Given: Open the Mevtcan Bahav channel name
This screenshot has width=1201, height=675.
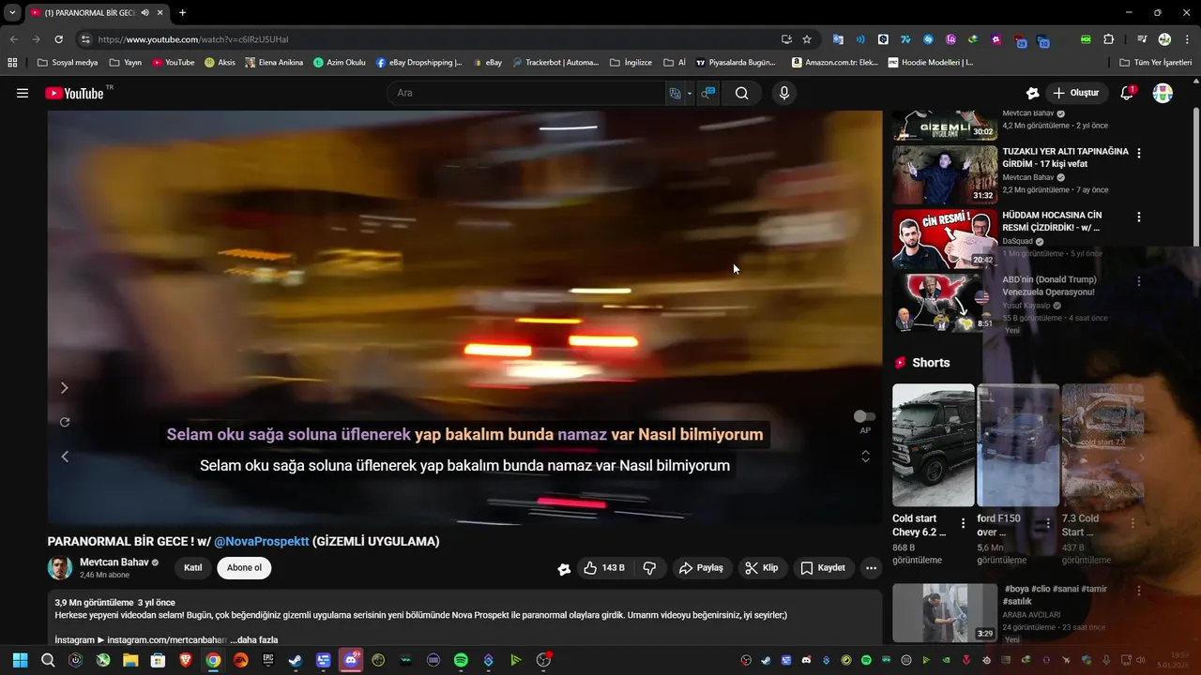Looking at the screenshot, I should tap(114, 562).
